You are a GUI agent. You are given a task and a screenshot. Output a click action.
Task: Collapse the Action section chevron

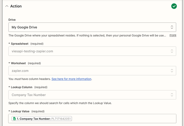(x=7, y=6)
